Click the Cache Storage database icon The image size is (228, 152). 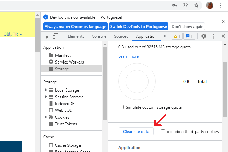click(x=51, y=145)
